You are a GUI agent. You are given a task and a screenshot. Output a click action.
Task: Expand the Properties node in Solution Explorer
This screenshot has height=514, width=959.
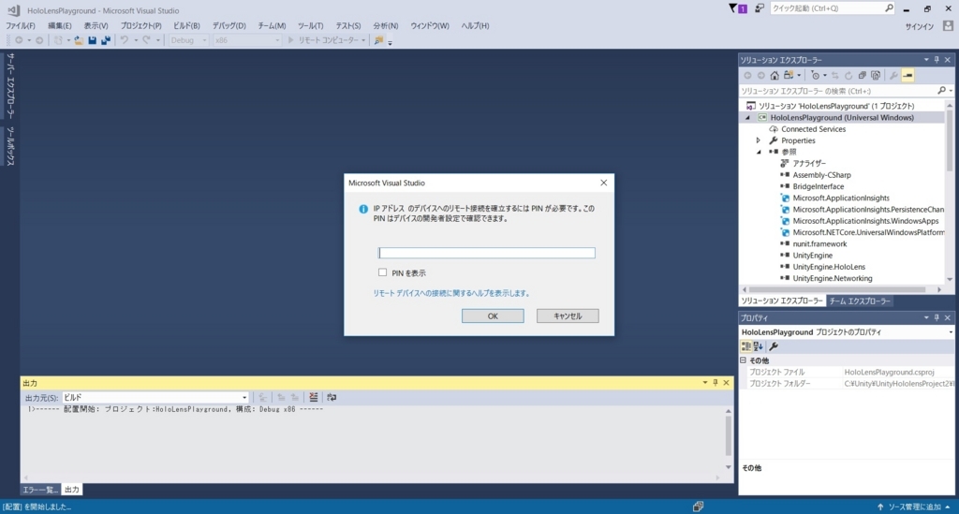759,140
